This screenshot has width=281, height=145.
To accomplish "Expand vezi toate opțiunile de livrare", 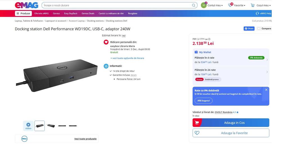I will click(127, 58).
